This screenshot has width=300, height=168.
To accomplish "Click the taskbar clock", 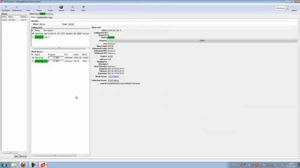I will pos(291,165).
